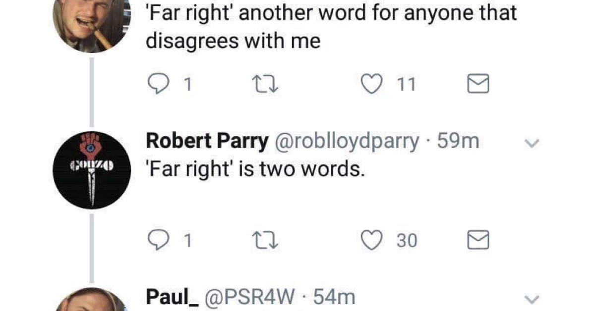Go to Paul_ display name profile

pos(173,298)
